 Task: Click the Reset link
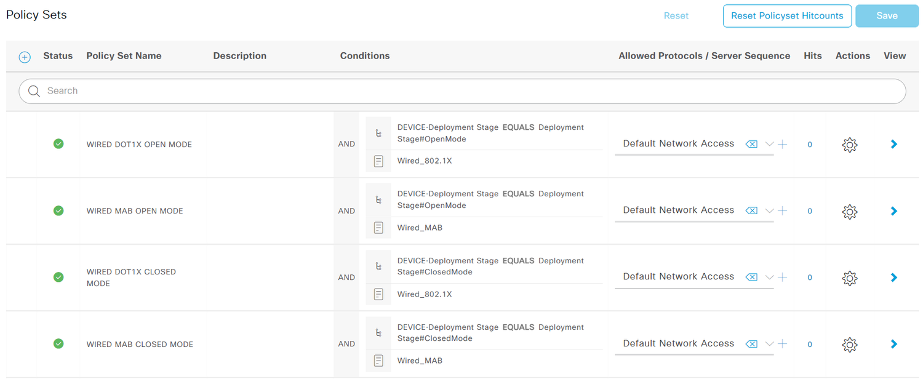coord(676,16)
